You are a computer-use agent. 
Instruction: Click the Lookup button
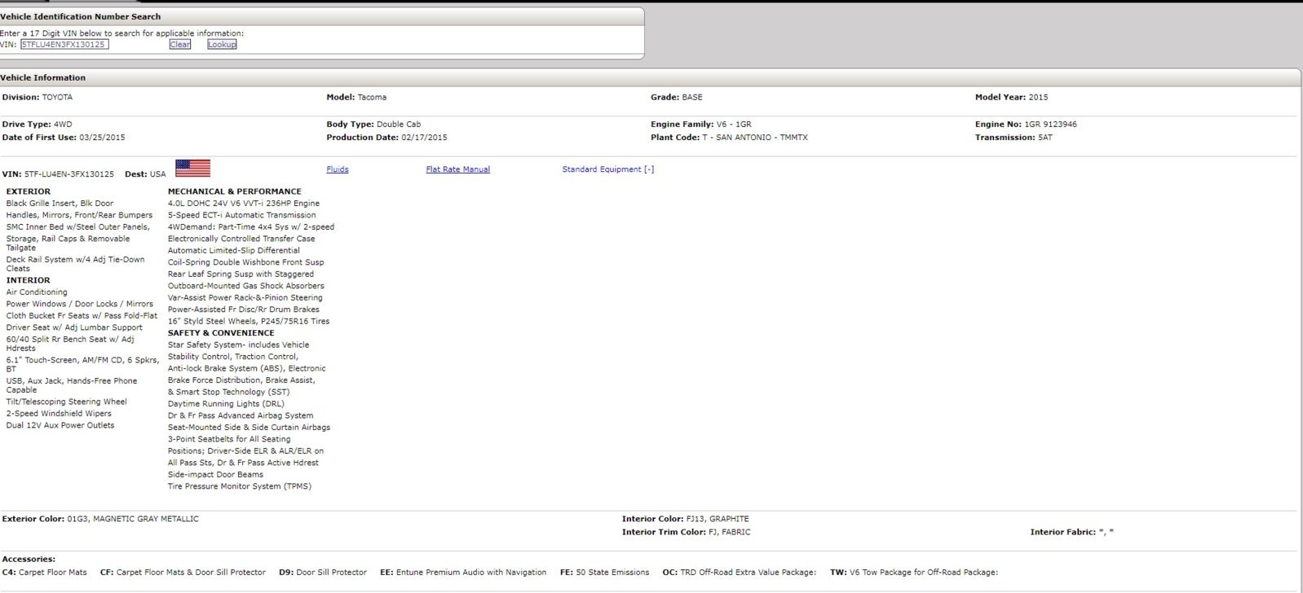222,44
